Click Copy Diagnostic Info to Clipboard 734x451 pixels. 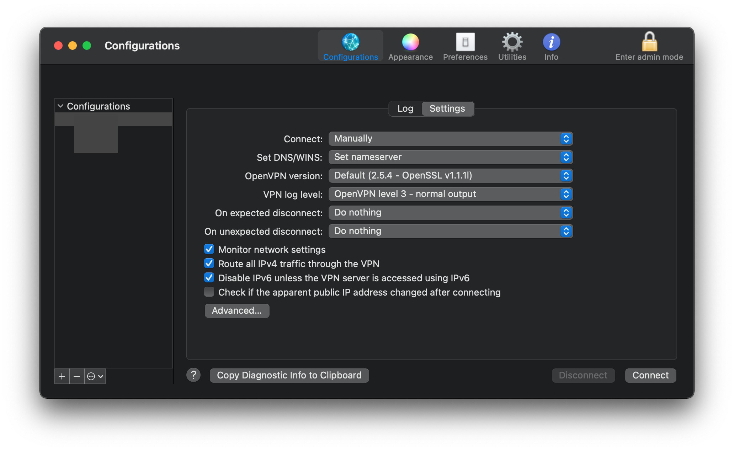click(x=289, y=375)
